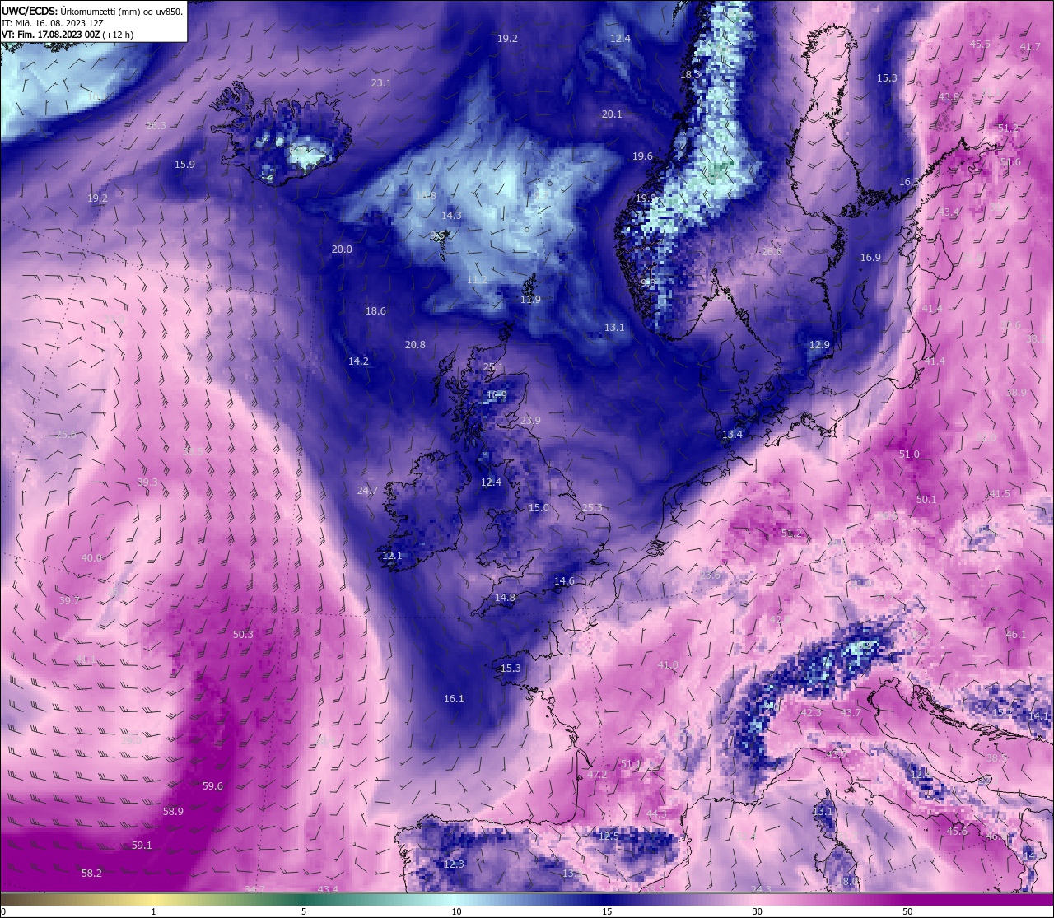Click the map value 39.3

[147, 482]
